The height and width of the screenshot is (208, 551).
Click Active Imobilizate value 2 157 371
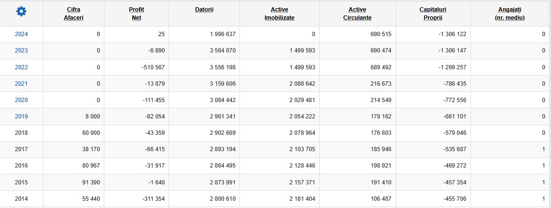(302, 182)
